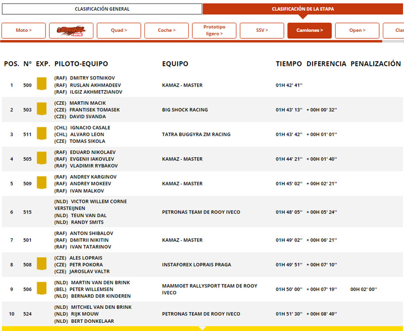The image size is (404, 331).
Task: Click yellow EXP badge for truck 503
Action: pos(41,109)
